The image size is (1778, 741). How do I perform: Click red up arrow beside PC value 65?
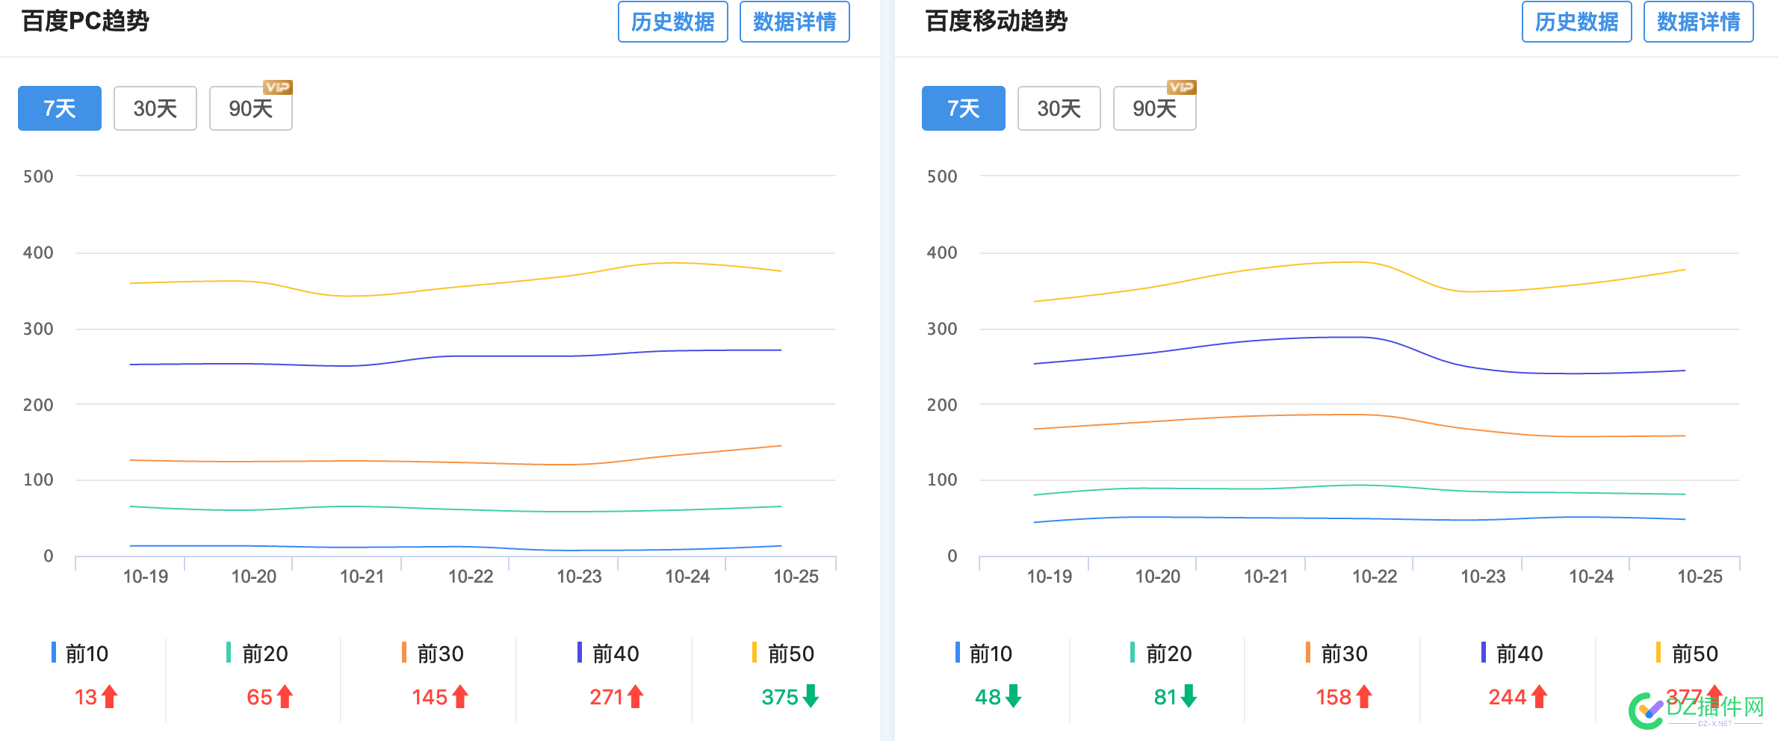(285, 697)
